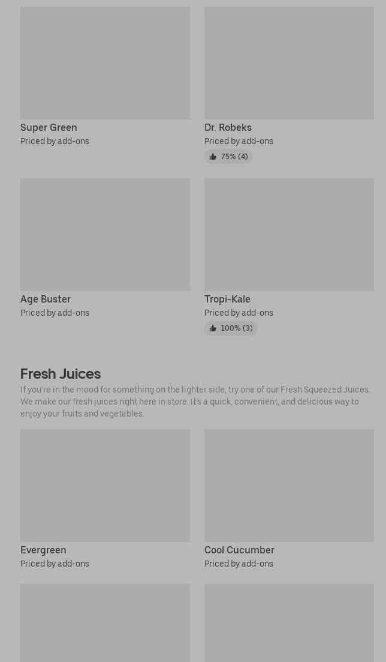Open the Cool Cucumber juice image
386x662 pixels.
pos(289,485)
